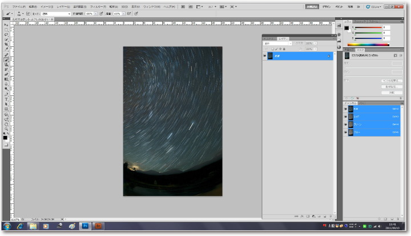Screen dimensions: 411x236
Task: Switch to the Channels panel tab
Action: (349, 103)
